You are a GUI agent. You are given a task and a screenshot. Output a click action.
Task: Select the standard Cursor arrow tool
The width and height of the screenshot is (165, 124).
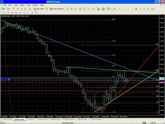[115, 9]
